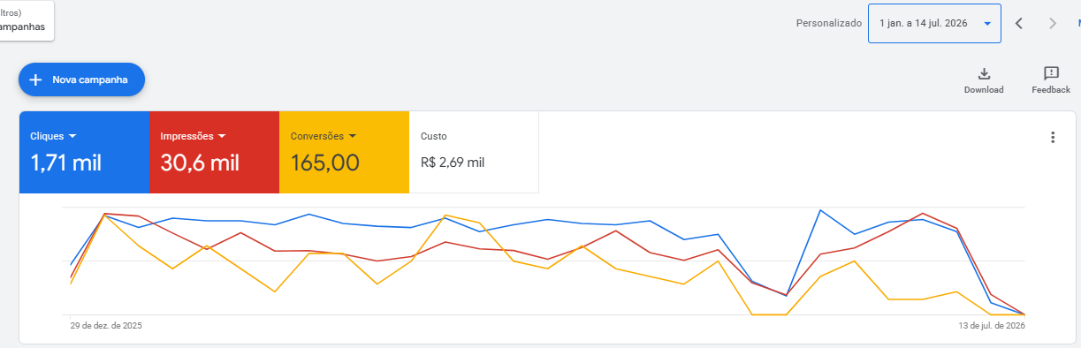Click the campanhas filter chip at top left

(27, 20)
